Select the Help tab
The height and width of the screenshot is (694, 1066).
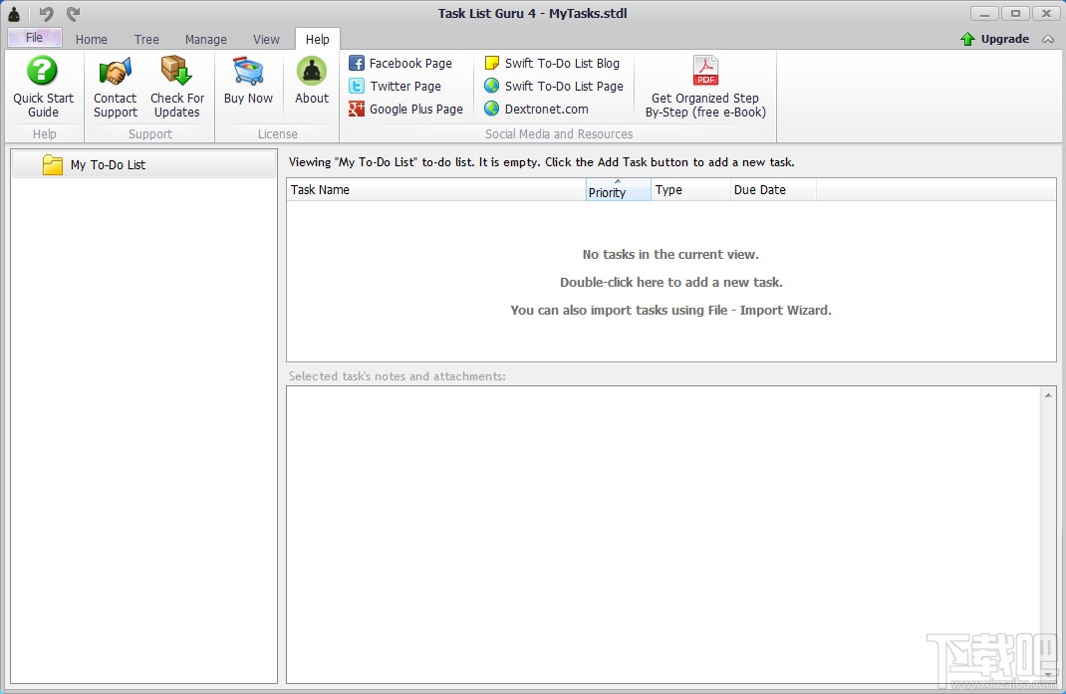coord(318,40)
